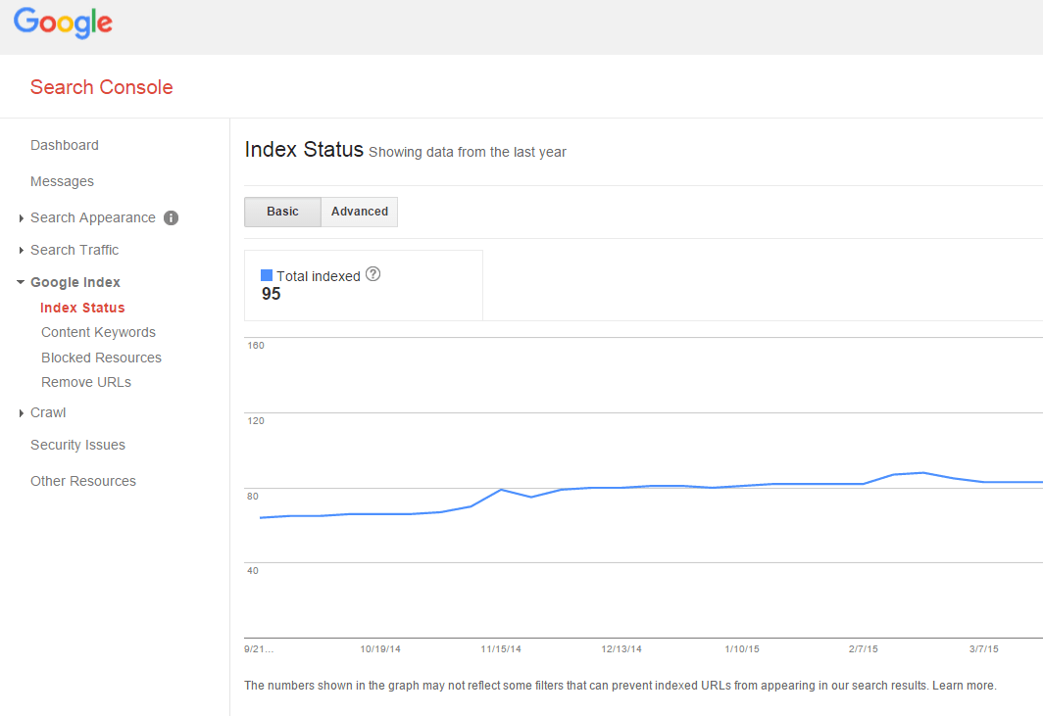Image resolution: width=1043 pixels, height=716 pixels.
Task: Open Security Issues page
Action: pyautogui.click(x=77, y=445)
